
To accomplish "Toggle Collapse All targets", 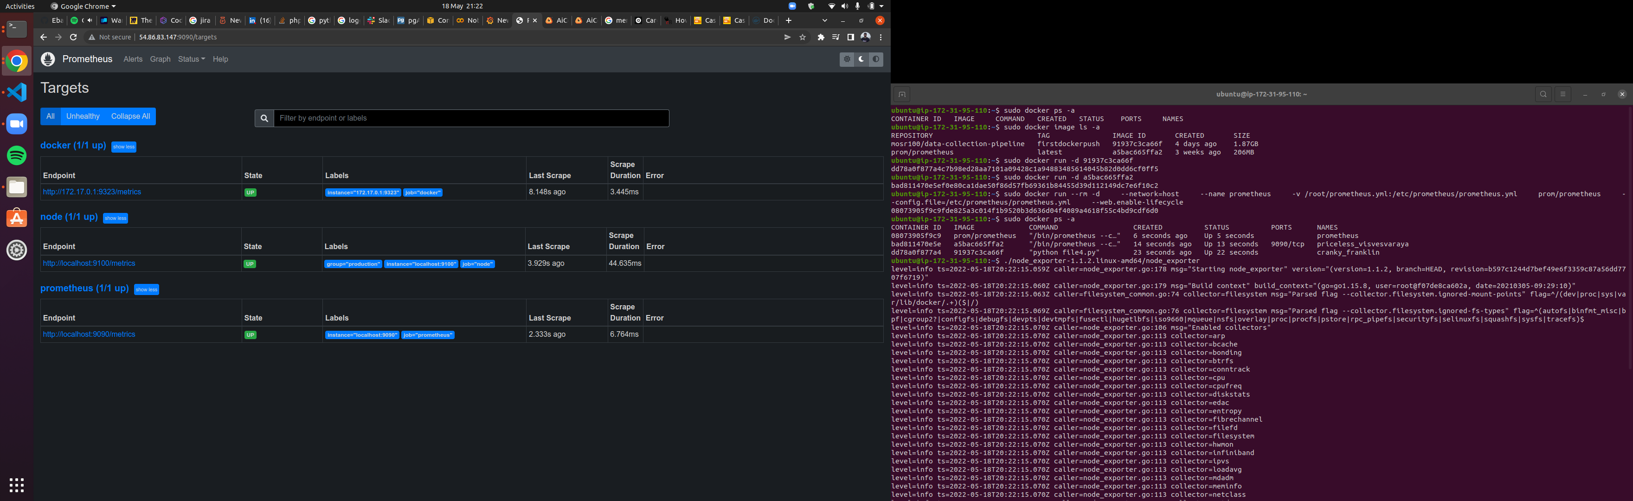I will pyautogui.click(x=130, y=116).
